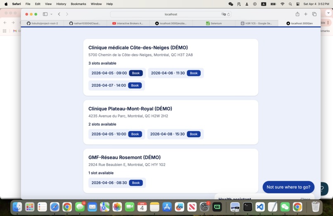333x216 pixels.
Task: Open the Window menu
Action: pos(96,4)
